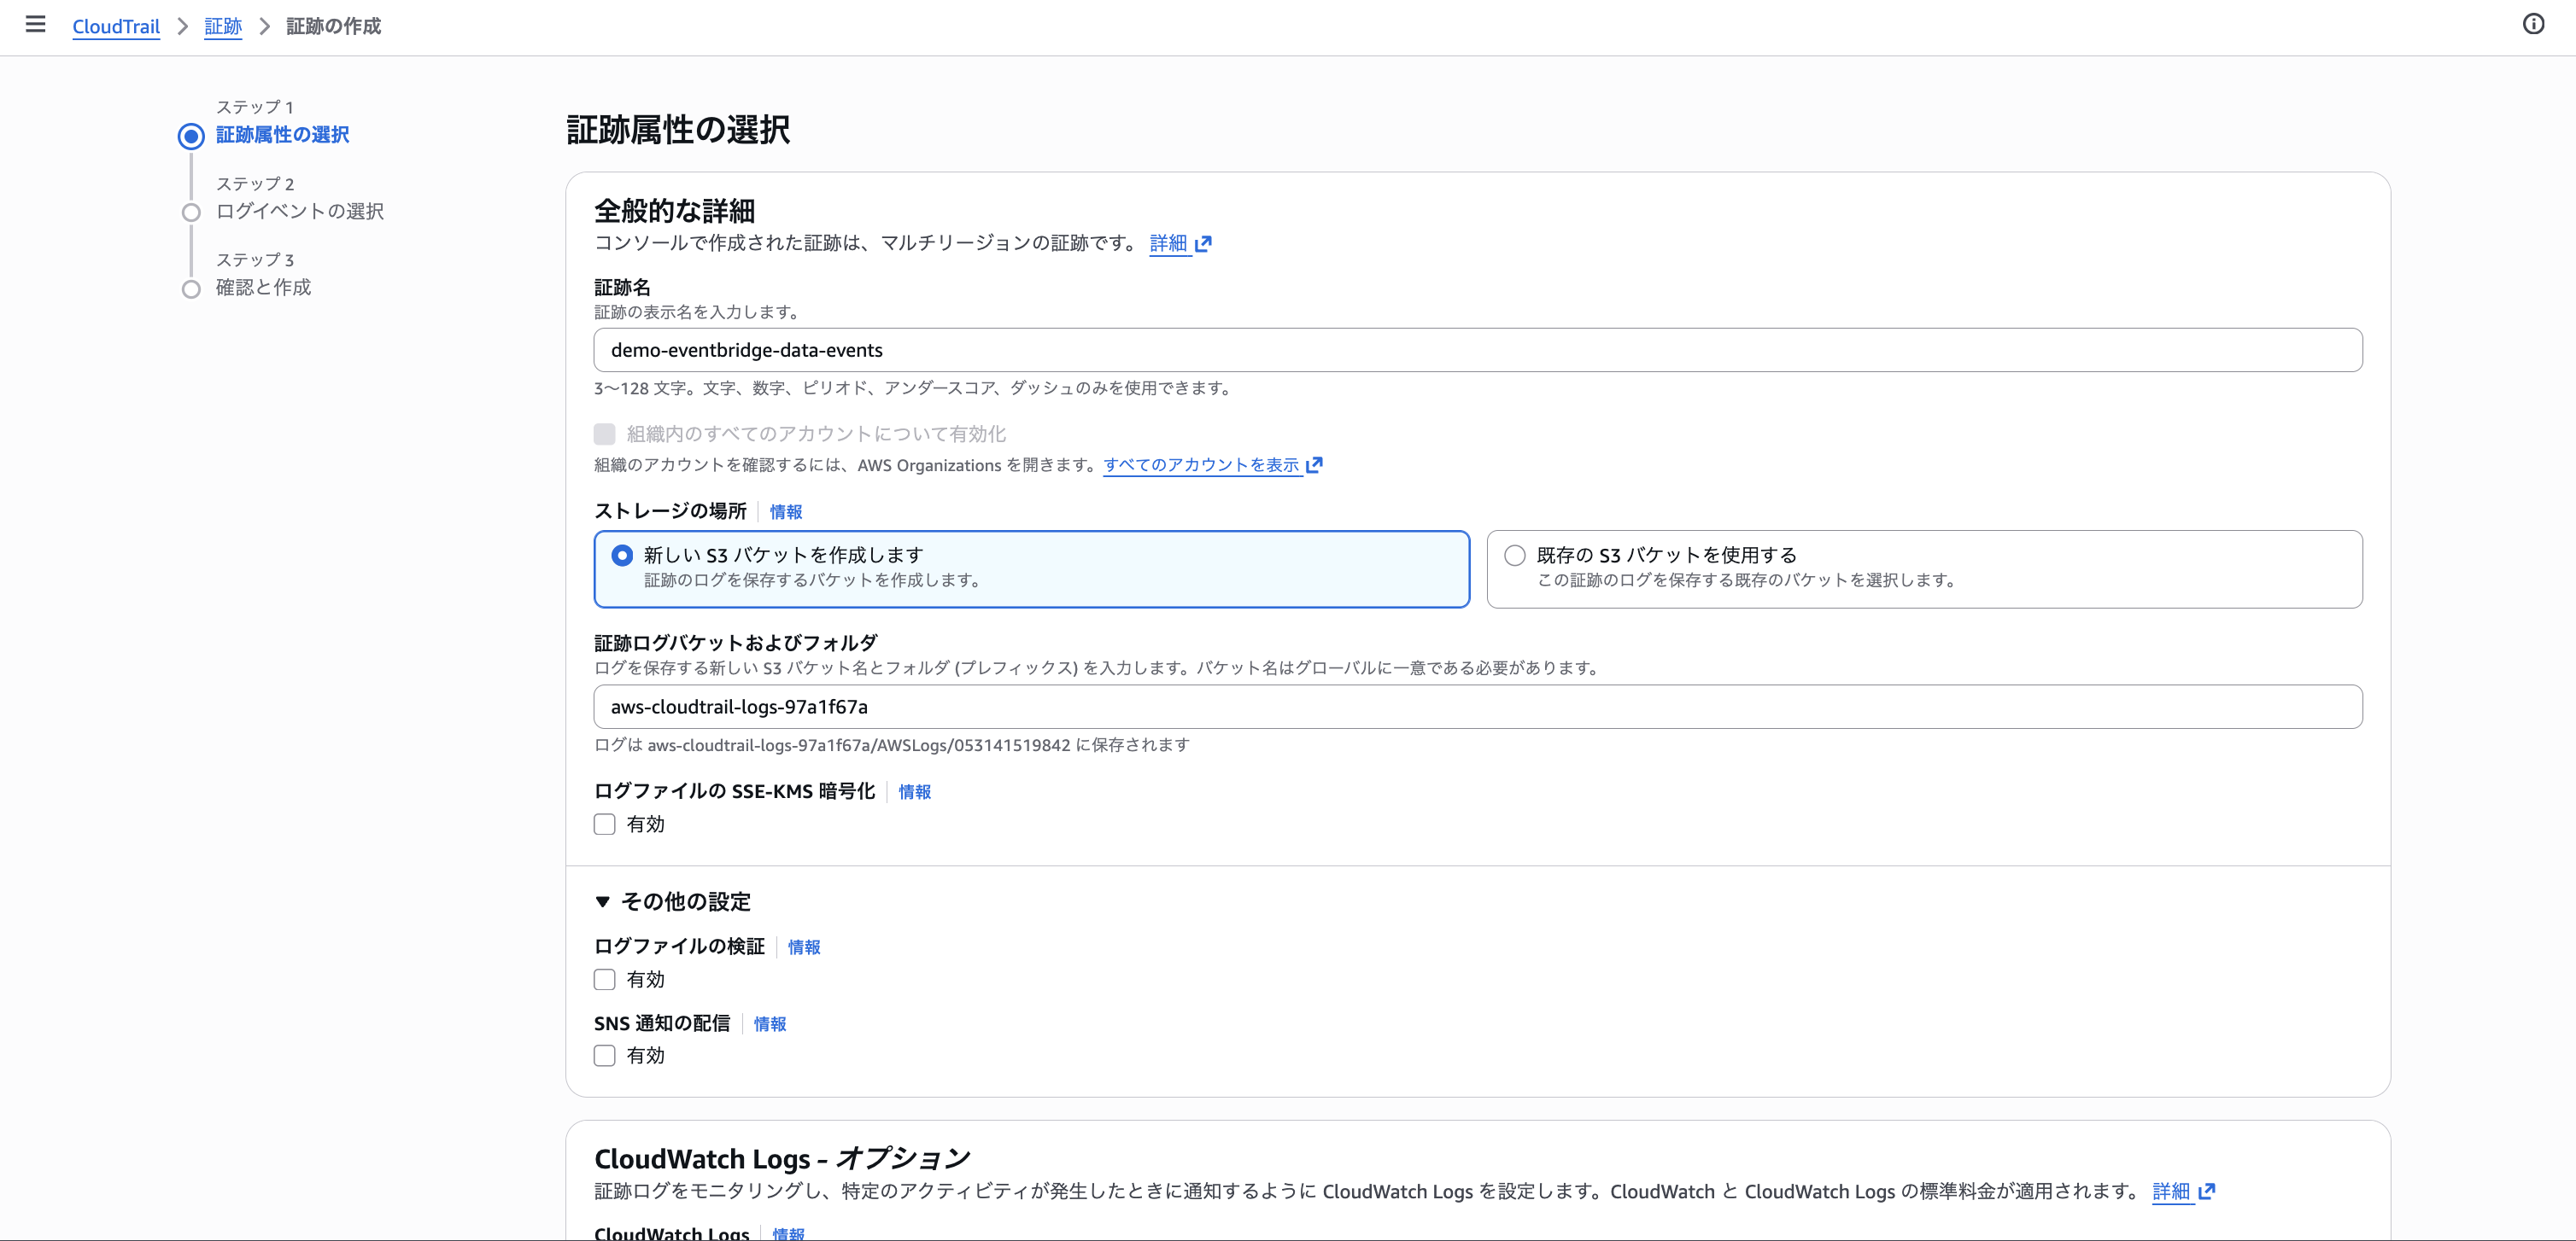Open 情報 link for SSE-KMS 暗号化
The height and width of the screenshot is (1241, 2576).
coord(915,791)
